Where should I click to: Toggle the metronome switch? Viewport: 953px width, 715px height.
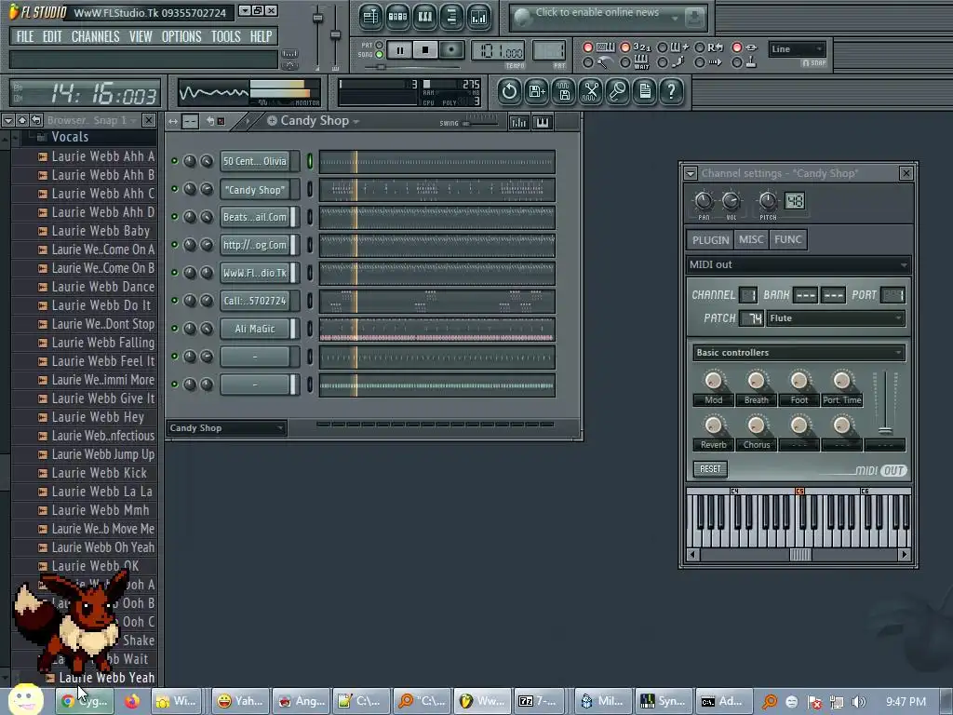588,62
